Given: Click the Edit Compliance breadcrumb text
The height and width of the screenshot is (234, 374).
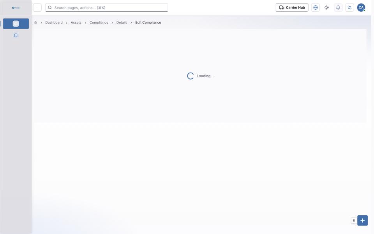Looking at the screenshot, I should click(148, 23).
